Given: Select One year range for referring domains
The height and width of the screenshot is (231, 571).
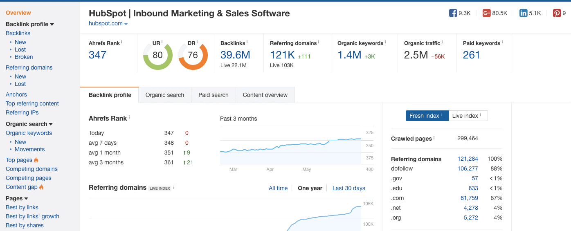Looking at the screenshot, I should click(x=310, y=188).
